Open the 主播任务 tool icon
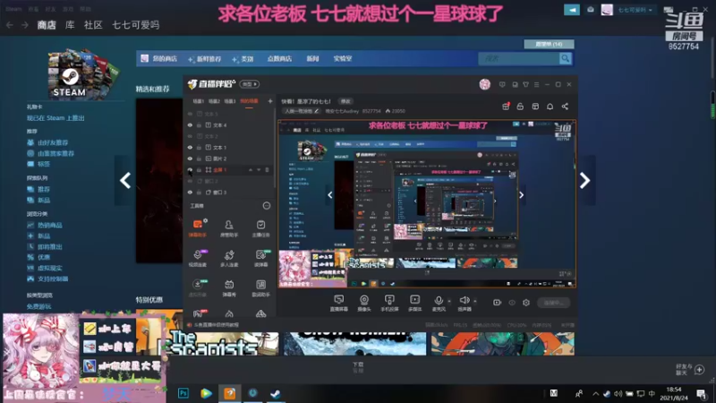The image size is (716, 403). coord(260,227)
